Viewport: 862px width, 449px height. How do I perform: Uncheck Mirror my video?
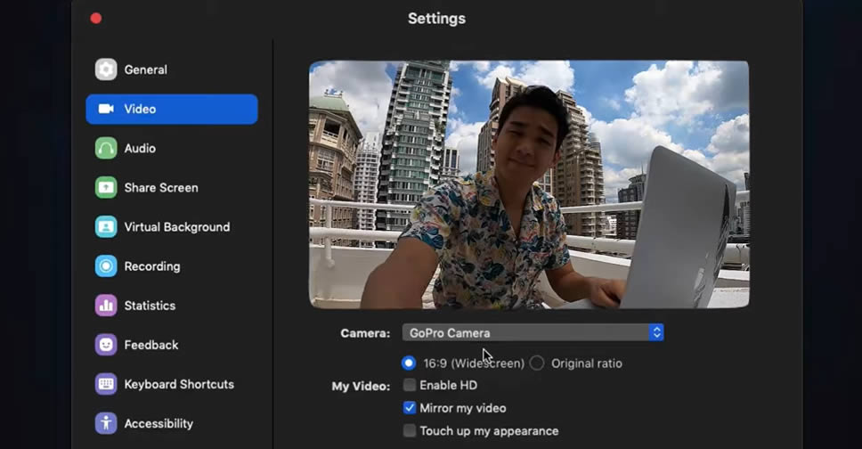[410, 408]
